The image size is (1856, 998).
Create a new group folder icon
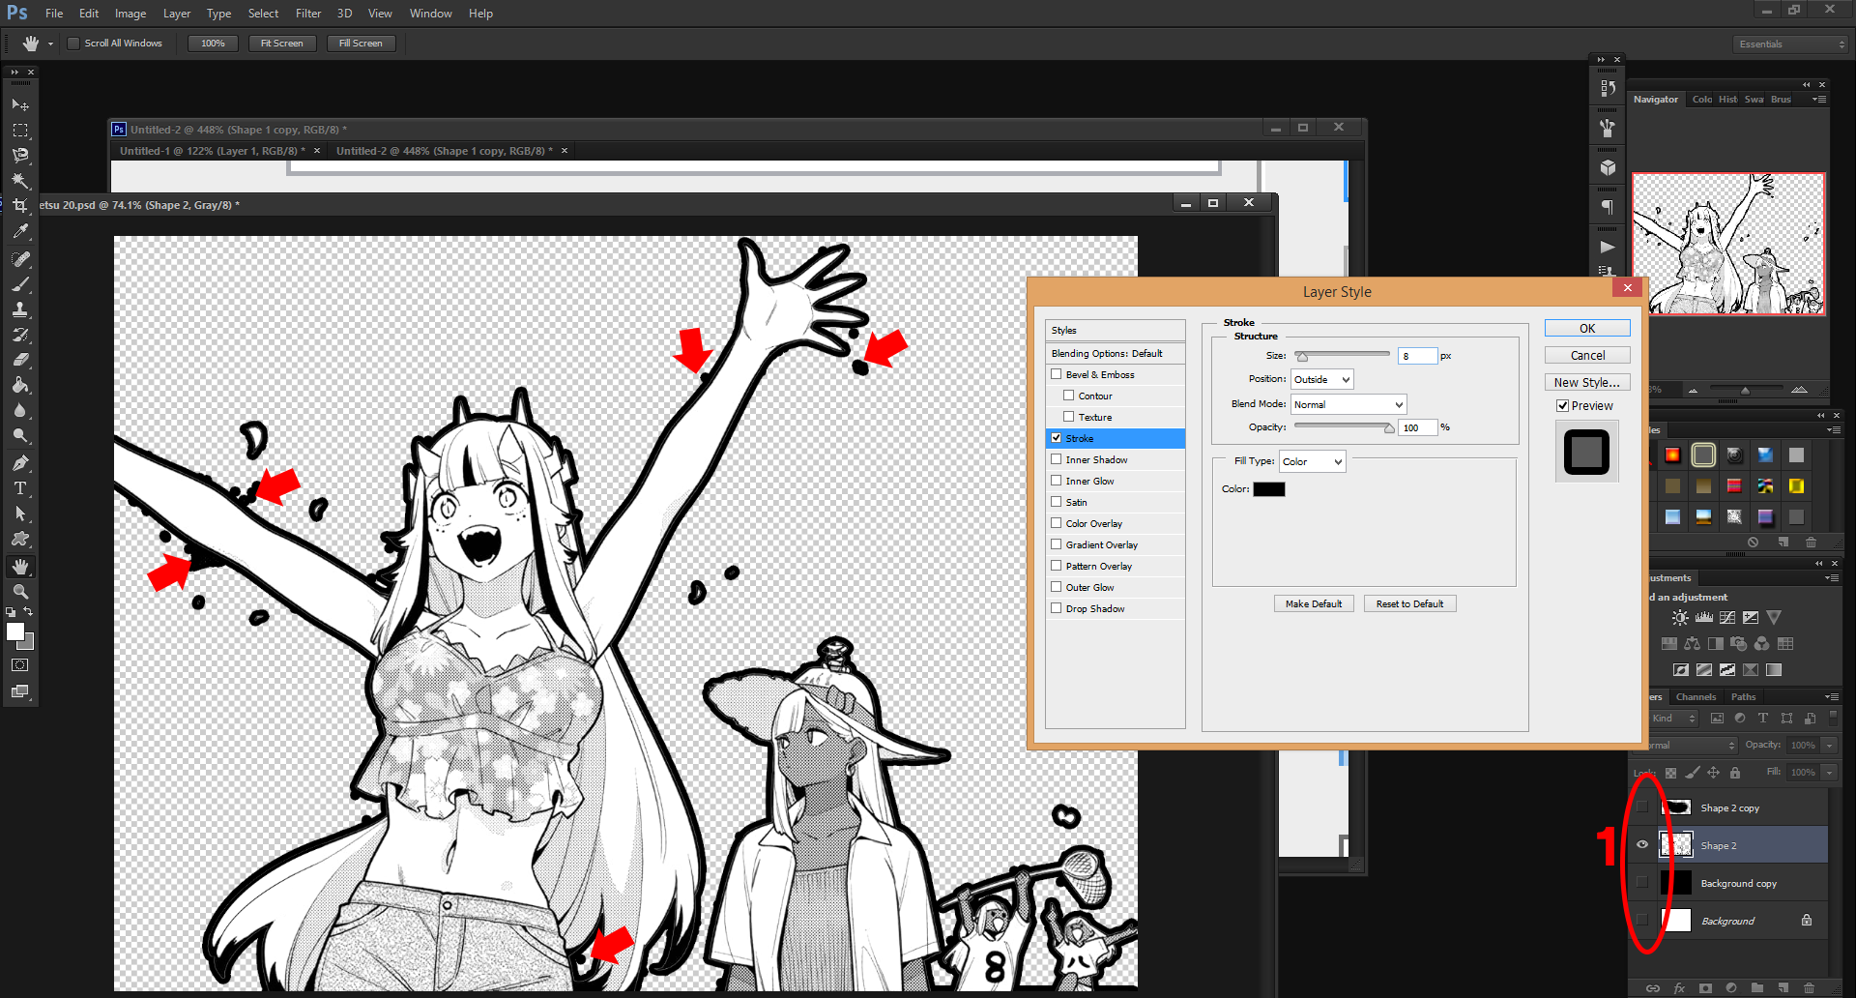(1757, 987)
